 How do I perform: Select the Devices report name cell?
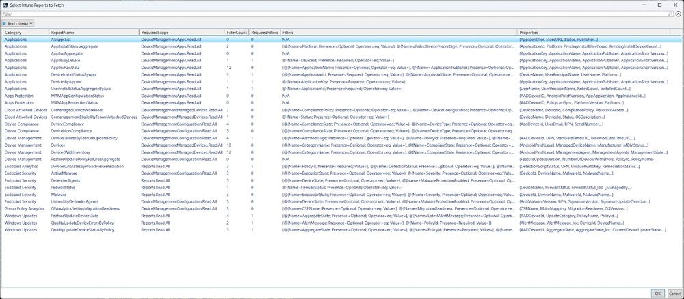(58, 145)
